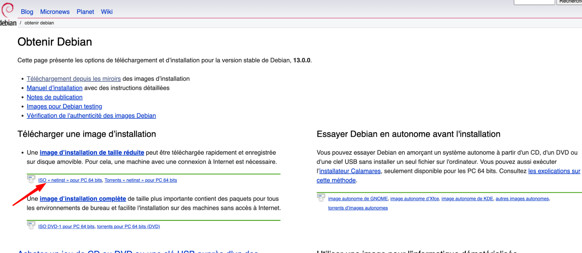The image size is (582, 253).
Task: Open Téléchargement depuis les miroirs link
Action: tap(74, 79)
